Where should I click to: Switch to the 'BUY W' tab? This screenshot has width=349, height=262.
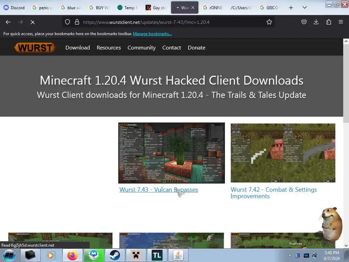coord(100,8)
